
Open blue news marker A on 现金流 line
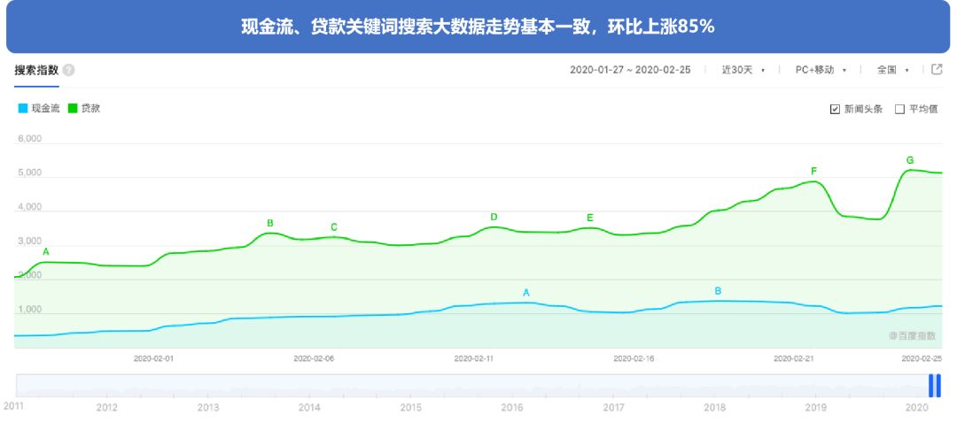coord(525,293)
